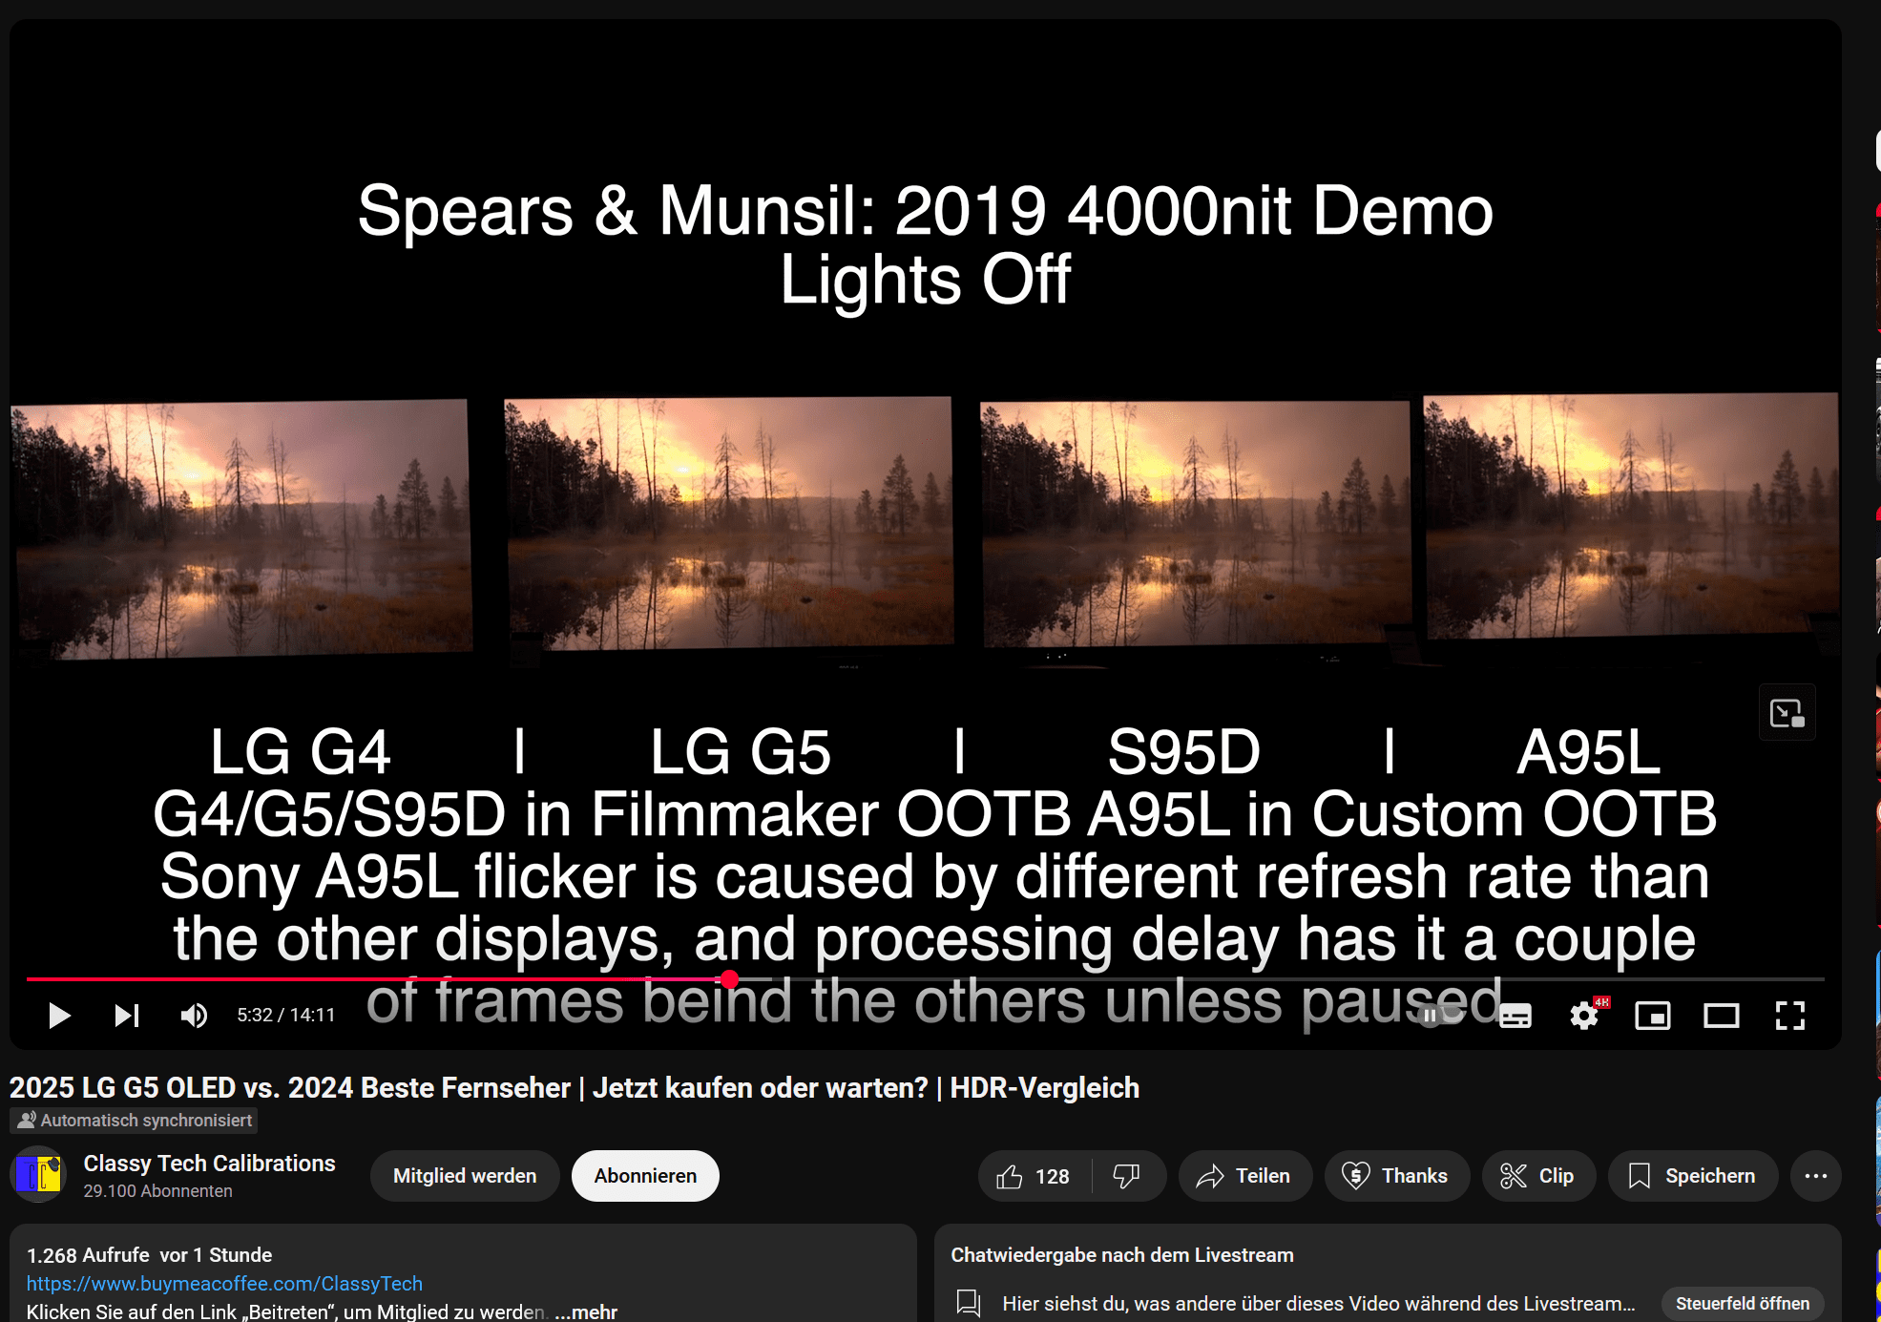Enter fullscreen mode

pyautogui.click(x=1790, y=1016)
